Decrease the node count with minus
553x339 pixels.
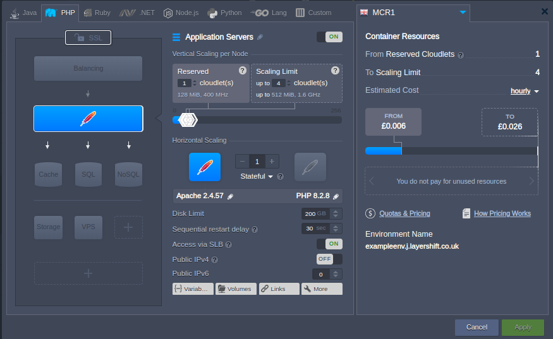click(x=242, y=162)
